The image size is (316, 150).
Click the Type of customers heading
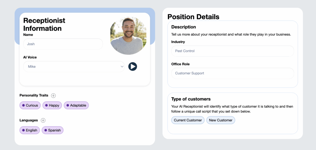pos(191,99)
